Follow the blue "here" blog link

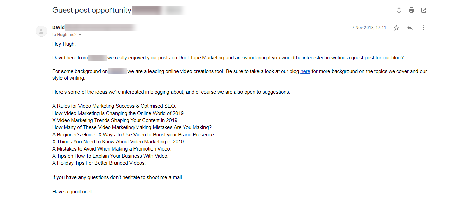[305, 71]
